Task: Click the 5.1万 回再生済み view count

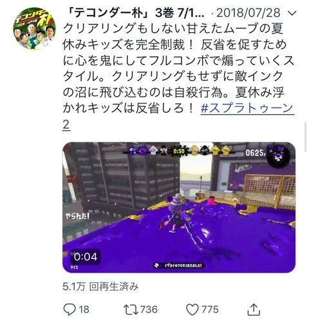Action: click(x=100, y=287)
